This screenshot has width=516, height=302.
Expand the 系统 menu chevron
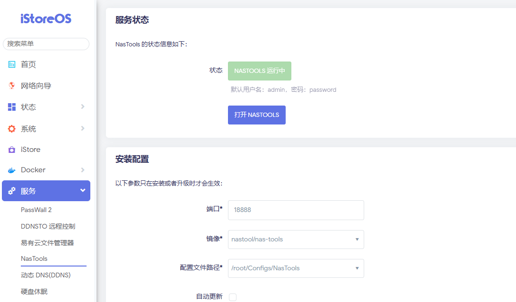[x=83, y=128]
